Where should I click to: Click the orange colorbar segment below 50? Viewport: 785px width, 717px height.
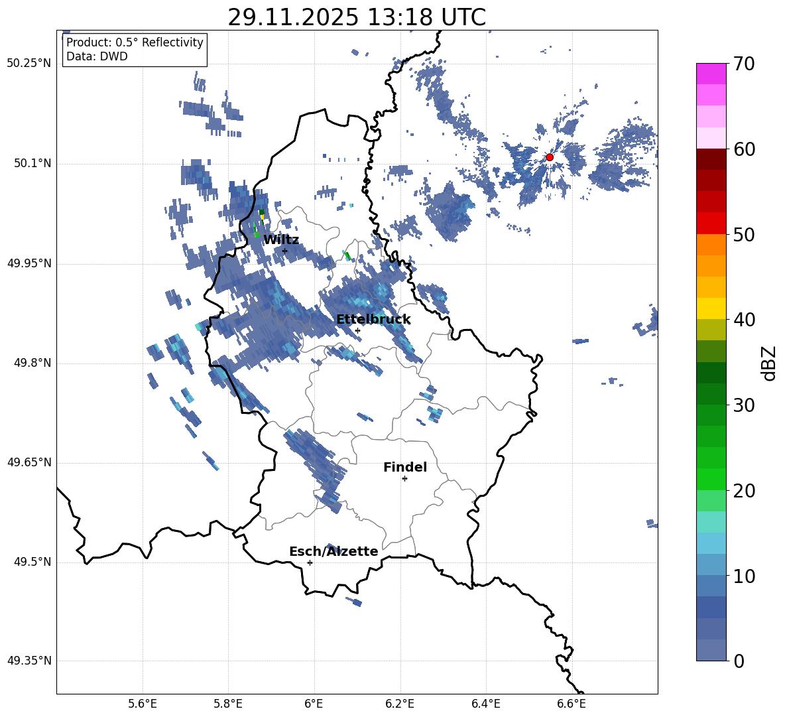tap(711, 245)
